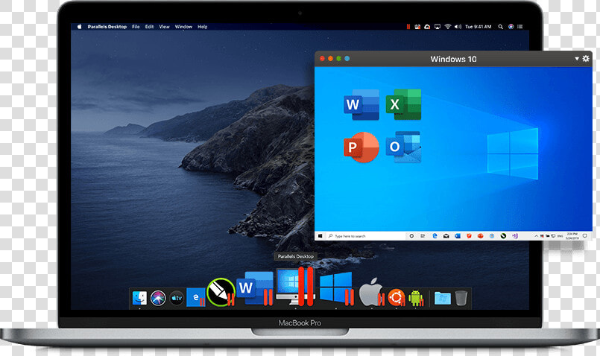Open the Wi-Fi status menu
The image size is (600, 356).
pos(448,27)
